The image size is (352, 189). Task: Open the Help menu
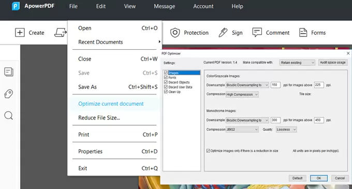(x=237, y=6)
